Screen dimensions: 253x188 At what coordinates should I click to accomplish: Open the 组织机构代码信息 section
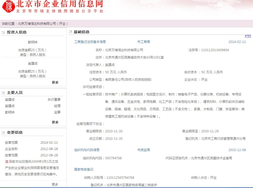coord(87,150)
